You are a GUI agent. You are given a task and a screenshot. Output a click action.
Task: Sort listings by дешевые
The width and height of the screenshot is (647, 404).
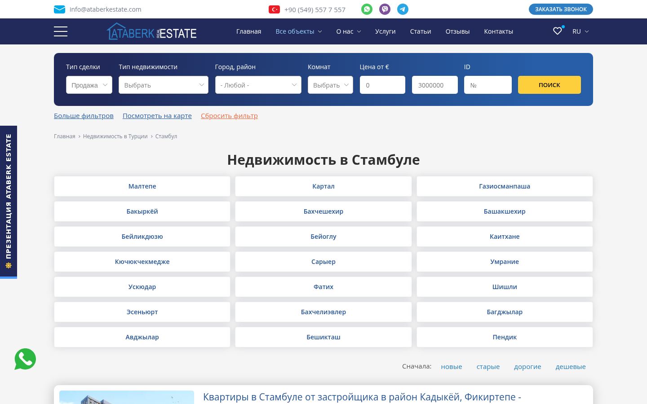pos(571,367)
